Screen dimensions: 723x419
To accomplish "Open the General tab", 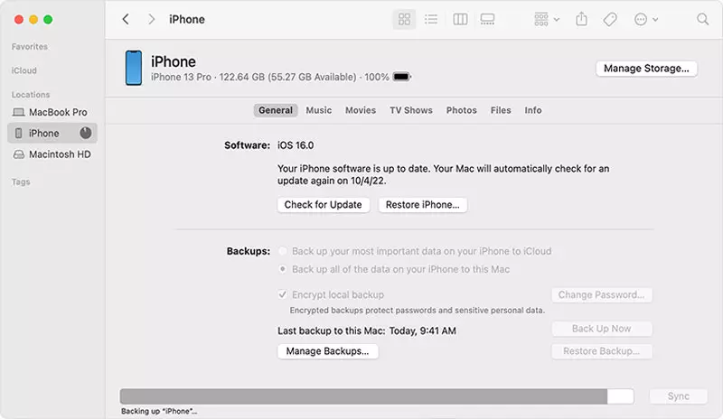I will click(x=276, y=110).
